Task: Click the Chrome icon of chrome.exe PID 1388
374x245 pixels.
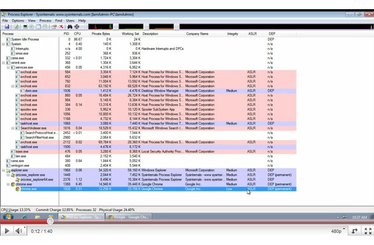Action: (x=13, y=184)
